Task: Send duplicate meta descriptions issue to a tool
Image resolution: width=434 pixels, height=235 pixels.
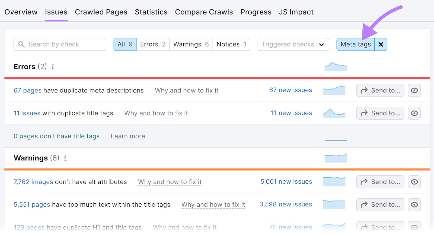Action: 380,90
